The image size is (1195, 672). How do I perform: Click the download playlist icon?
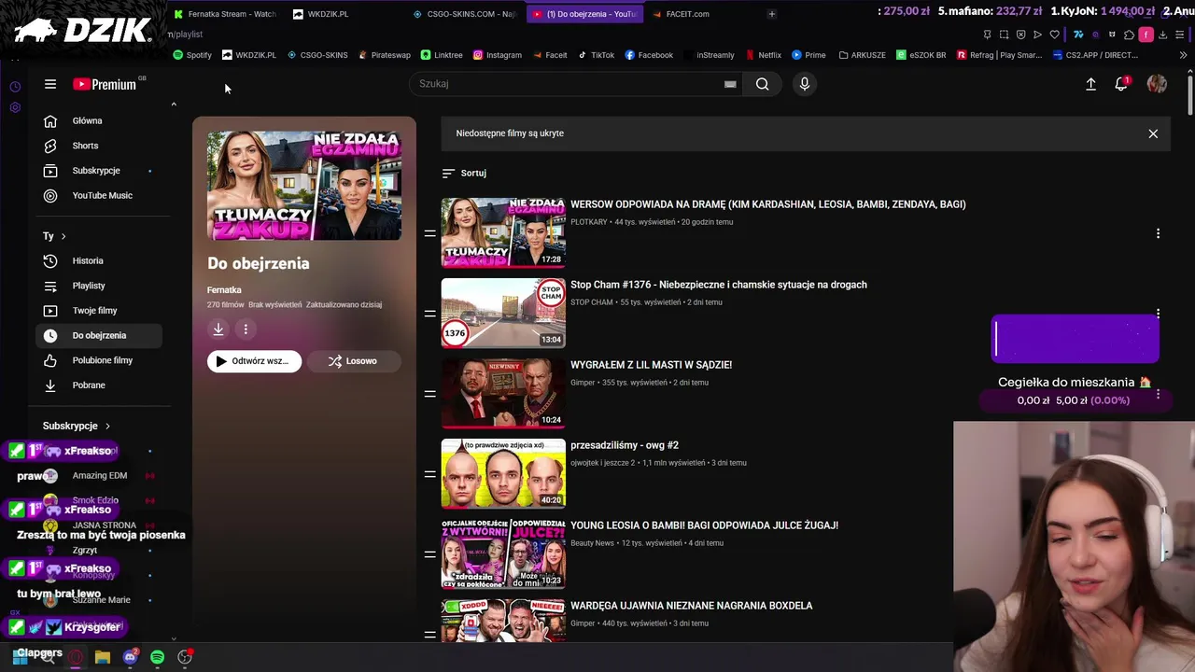[x=218, y=329]
